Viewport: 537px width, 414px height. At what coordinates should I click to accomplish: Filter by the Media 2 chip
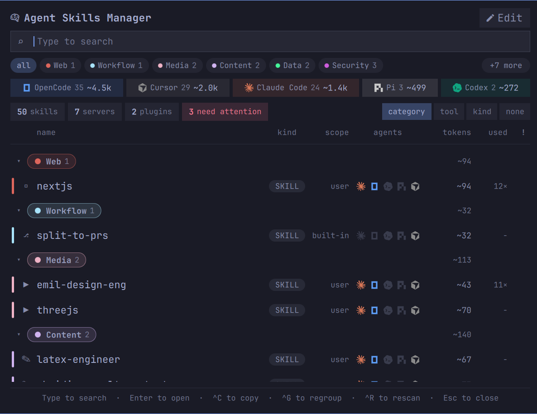click(x=177, y=65)
